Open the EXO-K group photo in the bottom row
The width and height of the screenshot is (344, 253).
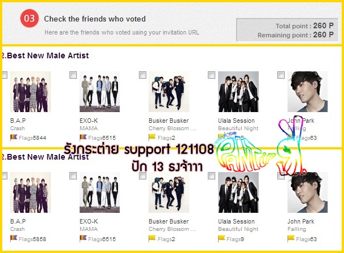[99, 192]
